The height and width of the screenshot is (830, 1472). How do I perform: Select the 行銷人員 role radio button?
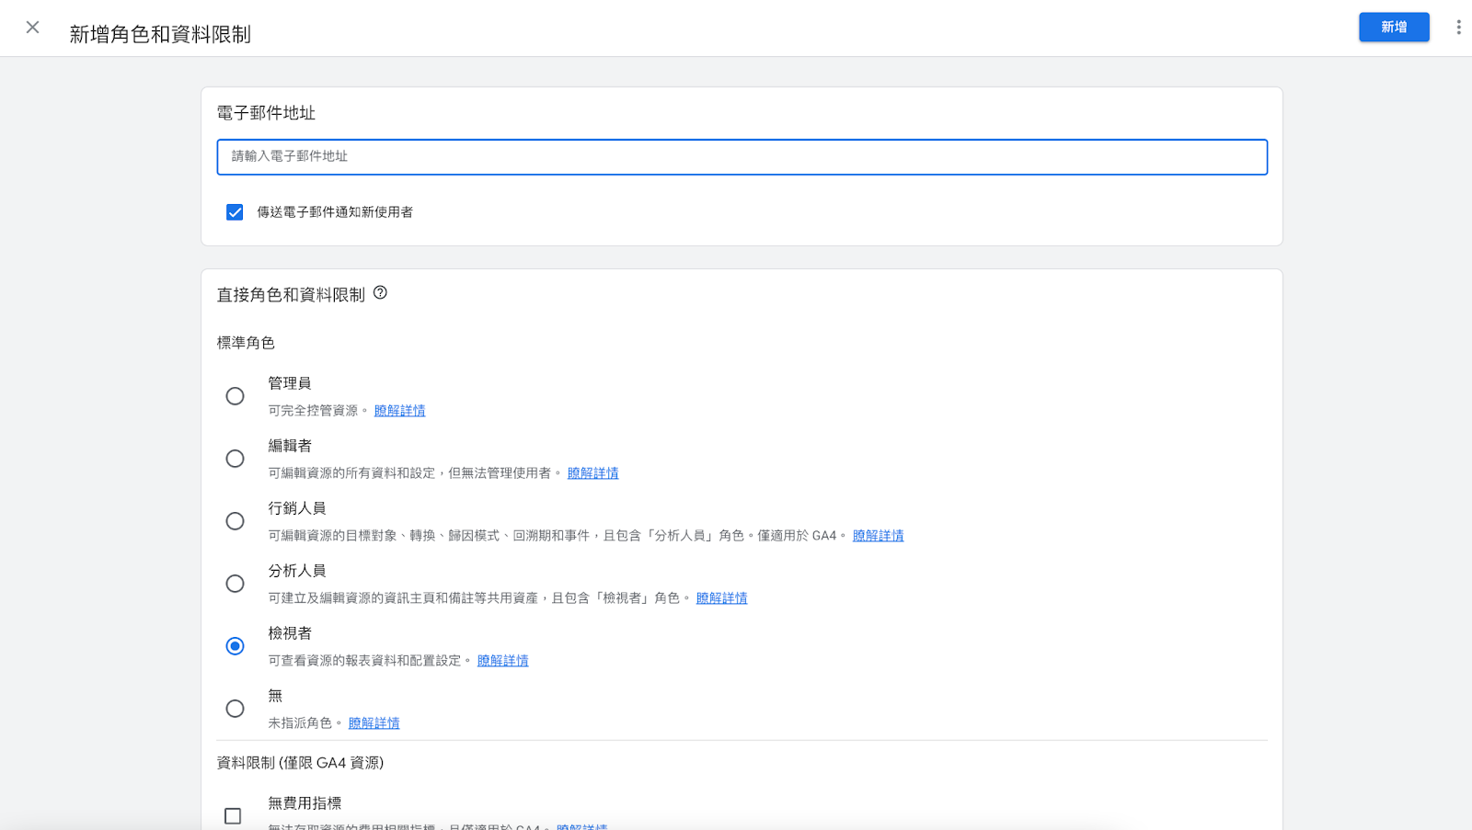[235, 521]
